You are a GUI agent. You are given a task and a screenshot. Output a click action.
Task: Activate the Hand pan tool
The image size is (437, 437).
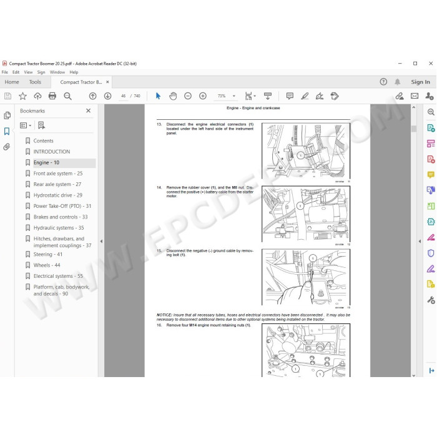click(x=173, y=96)
